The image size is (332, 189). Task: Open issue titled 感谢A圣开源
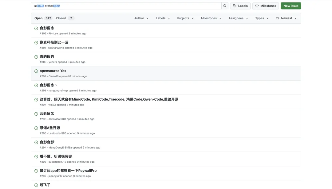[50, 128]
